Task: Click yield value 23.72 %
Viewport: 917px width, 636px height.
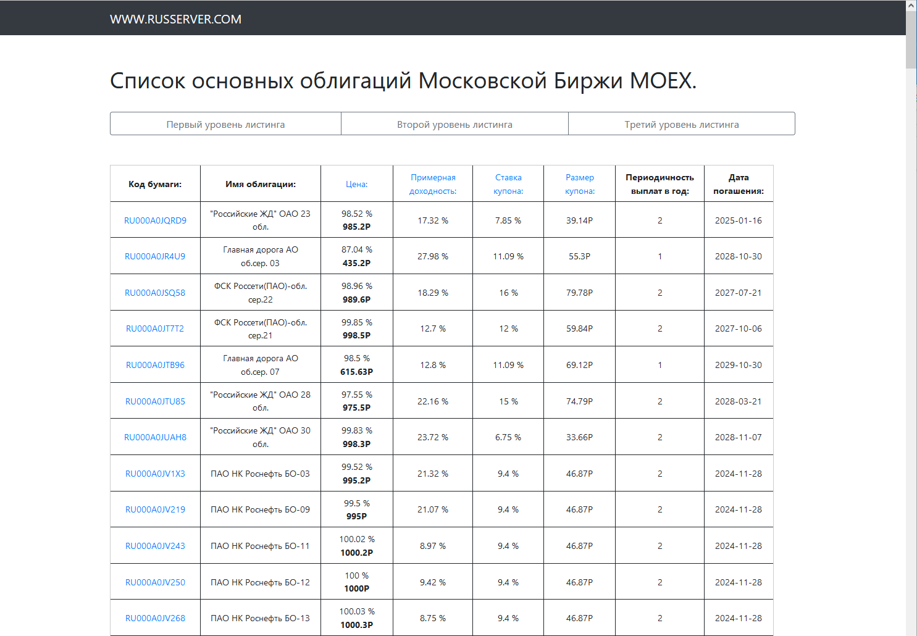Action: click(x=433, y=437)
